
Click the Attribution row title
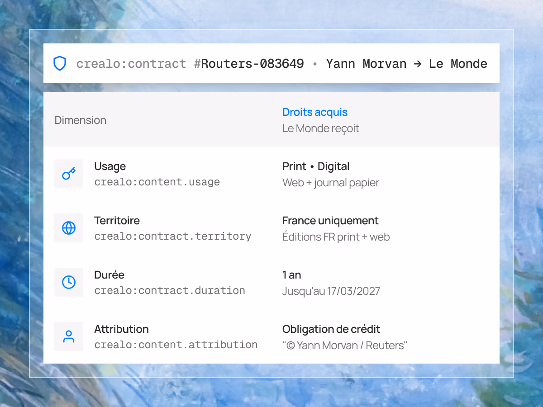121,329
